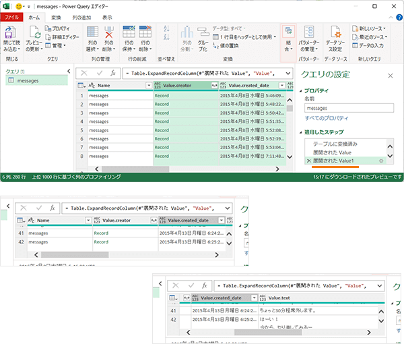Confirm the formula with the checkmark in the top window
Image resolution: width=404 pixels, height=344 pixels.
click(100, 73)
